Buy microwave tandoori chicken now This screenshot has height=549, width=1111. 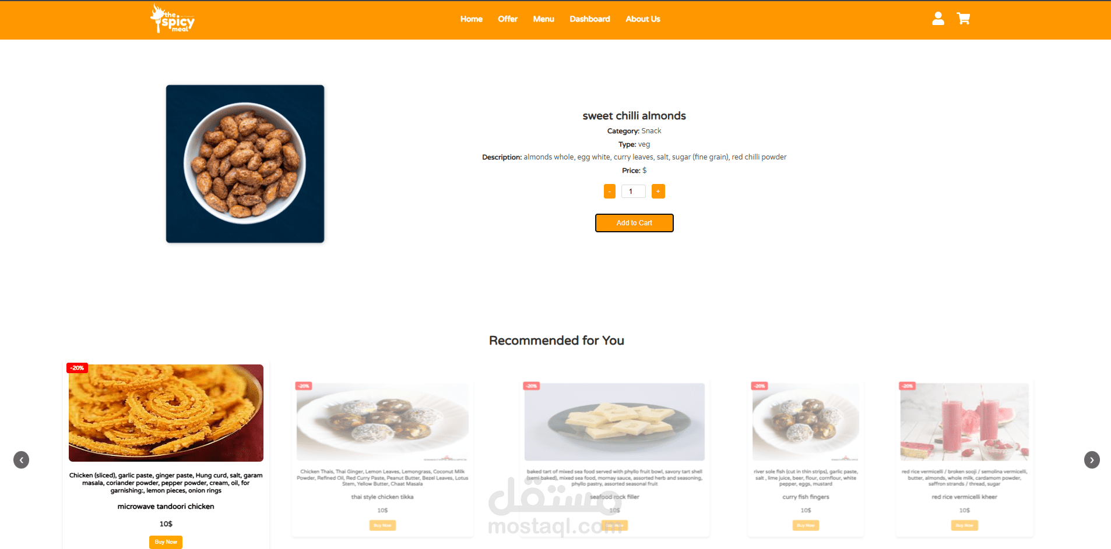(x=166, y=542)
